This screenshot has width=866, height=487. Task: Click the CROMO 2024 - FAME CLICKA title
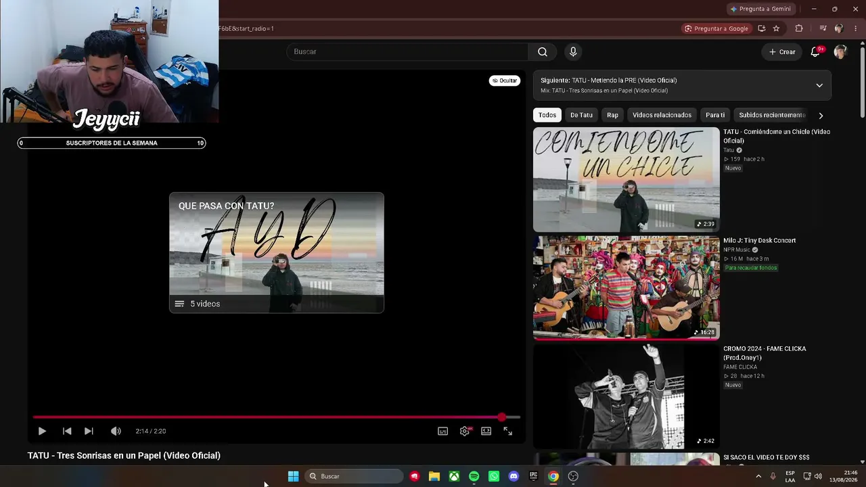765,353
